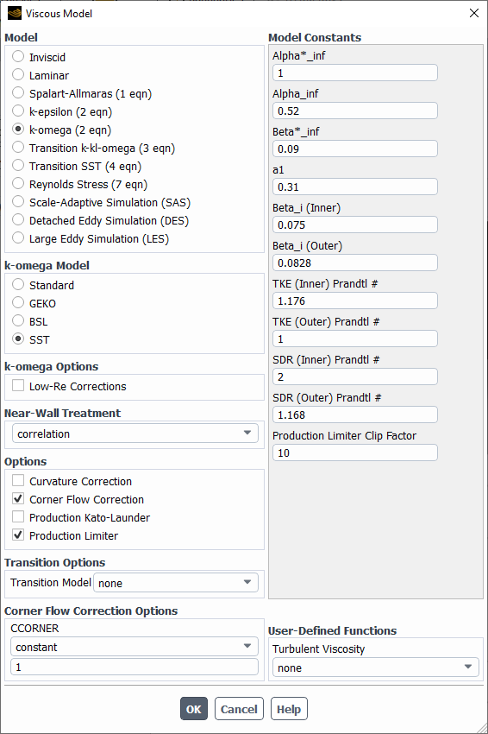Image resolution: width=488 pixels, height=734 pixels.
Task: Click the Alpha_inf value field
Action: pyautogui.click(x=355, y=111)
